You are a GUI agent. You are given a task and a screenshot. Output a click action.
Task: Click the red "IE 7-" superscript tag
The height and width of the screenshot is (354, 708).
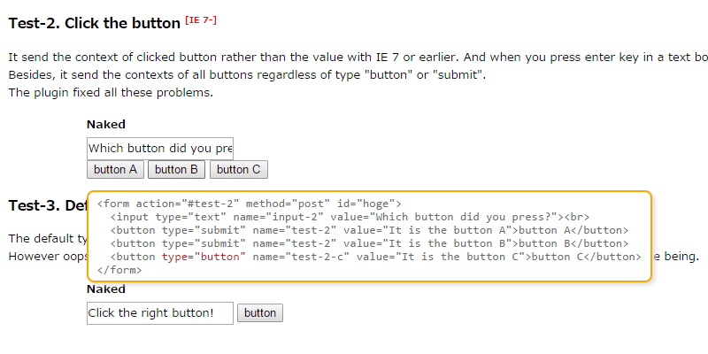(x=201, y=19)
